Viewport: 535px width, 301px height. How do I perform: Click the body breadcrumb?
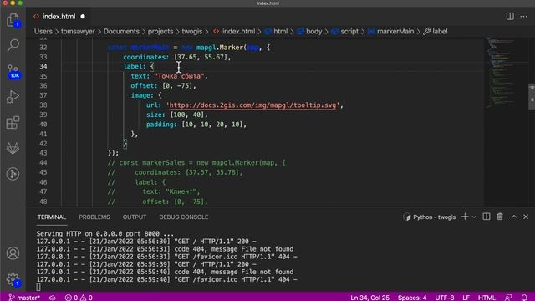click(309, 32)
